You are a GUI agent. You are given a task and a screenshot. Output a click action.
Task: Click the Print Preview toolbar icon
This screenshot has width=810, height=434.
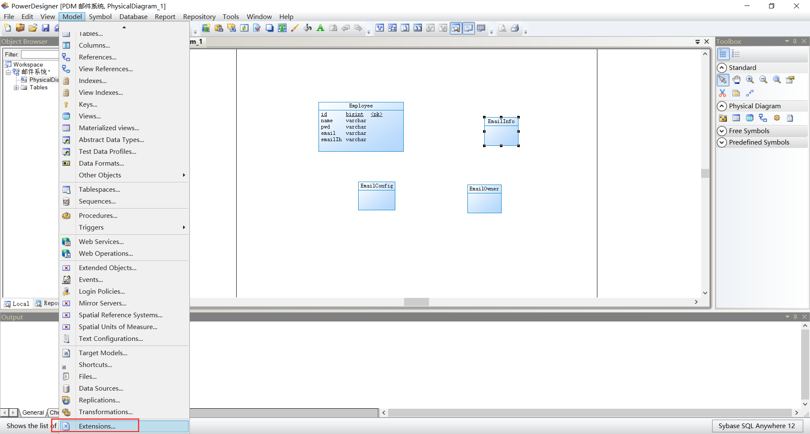[502, 28]
